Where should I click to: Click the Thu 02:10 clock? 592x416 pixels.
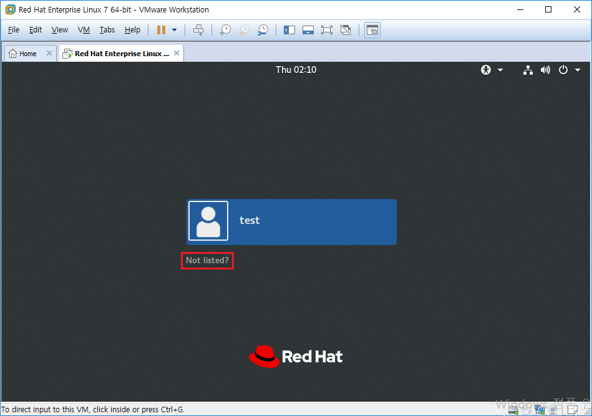click(296, 70)
